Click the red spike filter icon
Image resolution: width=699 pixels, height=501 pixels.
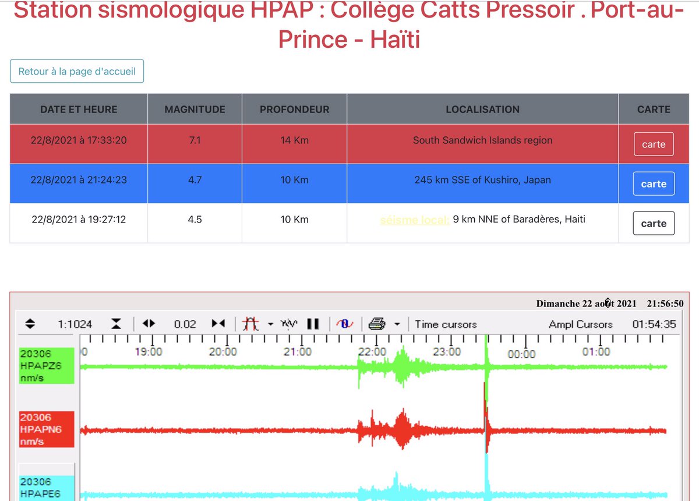click(x=251, y=324)
